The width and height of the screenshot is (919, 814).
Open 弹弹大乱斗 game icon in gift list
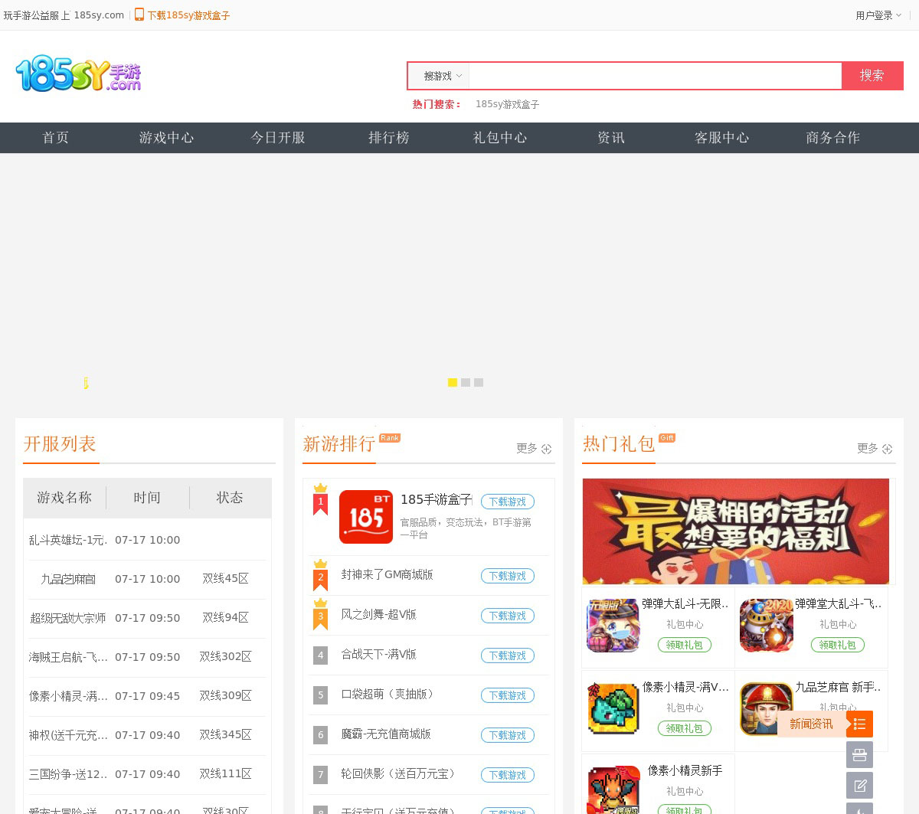[x=613, y=625]
